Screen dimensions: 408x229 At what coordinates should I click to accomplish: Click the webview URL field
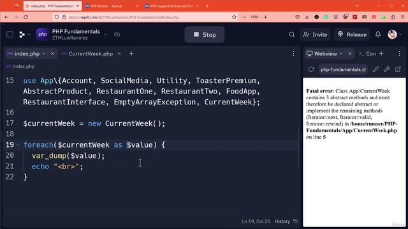pyautogui.click(x=343, y=69)
